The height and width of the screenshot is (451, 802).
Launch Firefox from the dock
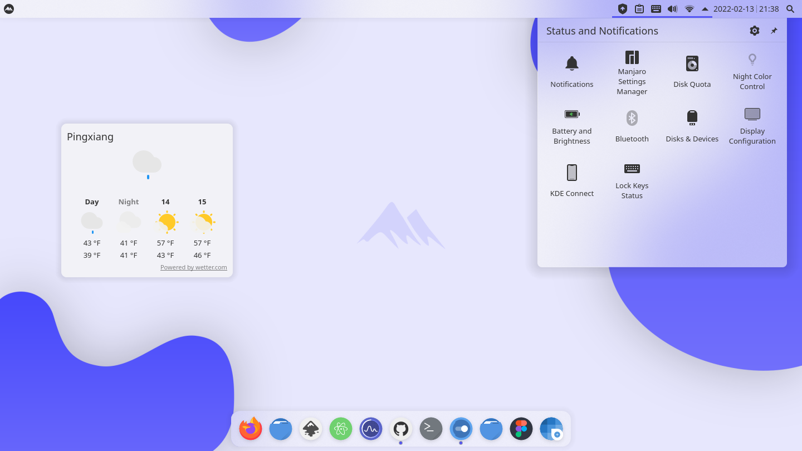[251, 429]
